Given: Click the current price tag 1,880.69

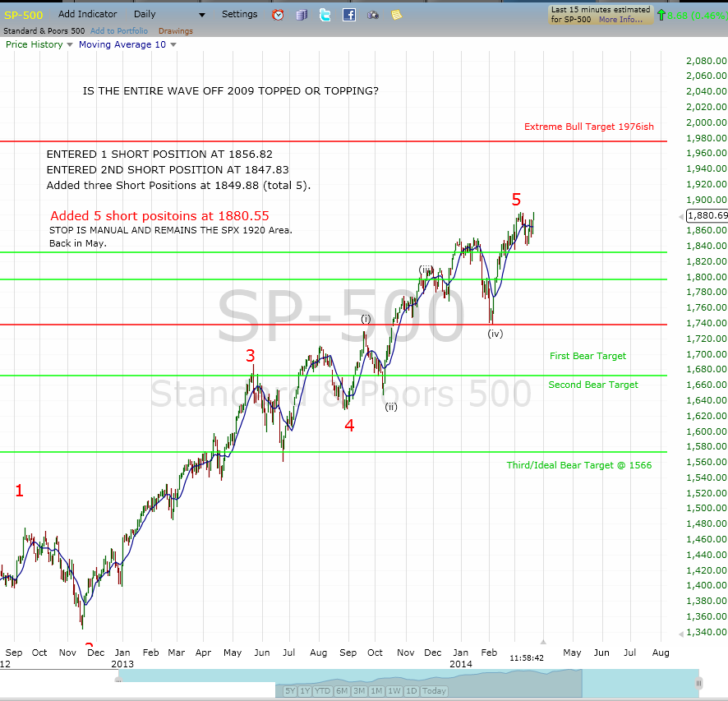Looking at the screenshot, I should click(707, 215).
